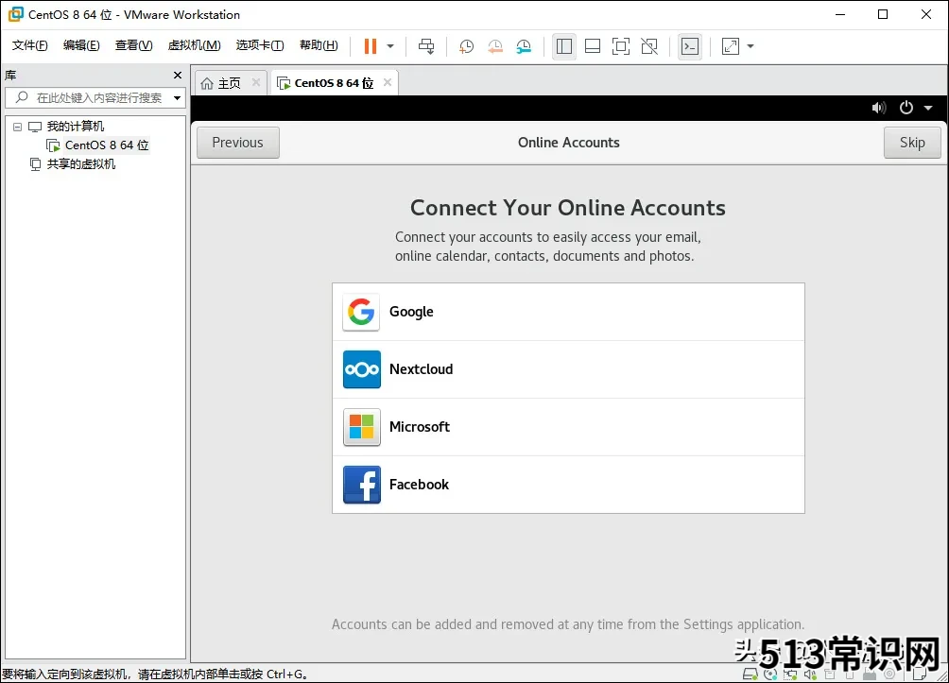
Task: Choose the Nextcloud account option
Action: [x=568, y=369]
